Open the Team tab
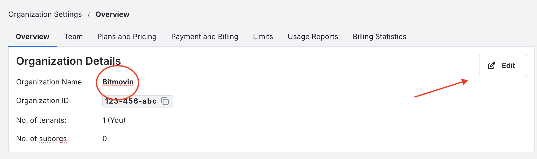Viewport: 537px width, 159px height. [x=73, y=37]
